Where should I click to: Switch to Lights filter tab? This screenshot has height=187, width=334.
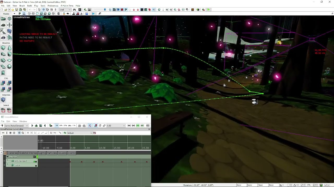(42, 153)
